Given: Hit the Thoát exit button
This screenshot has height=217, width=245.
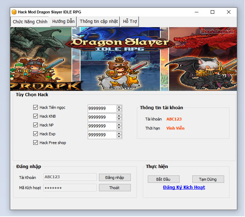Looking at the screenshot, I should 115,188.
